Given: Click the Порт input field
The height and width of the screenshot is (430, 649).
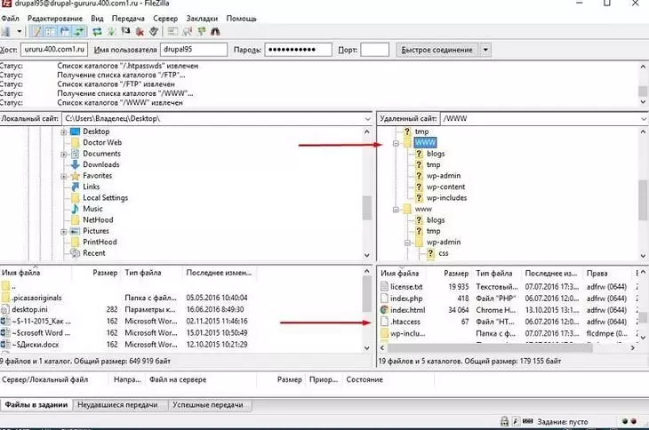Looking at the screenshot, I should click(x=375, y=51).
